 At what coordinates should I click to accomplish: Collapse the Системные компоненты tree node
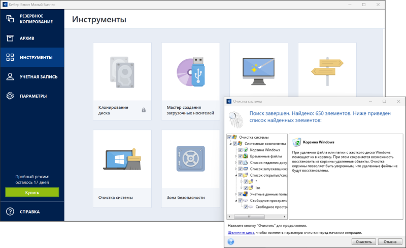pos(230,144)
